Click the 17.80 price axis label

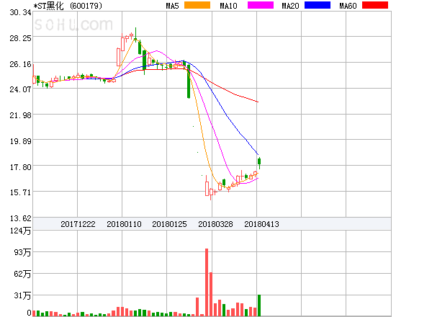pyautogui.click(x=20, y=167)
